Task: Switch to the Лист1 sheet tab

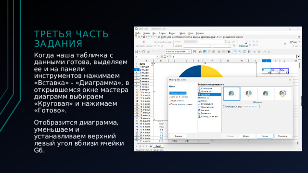Action: click(x=158, y=146)
